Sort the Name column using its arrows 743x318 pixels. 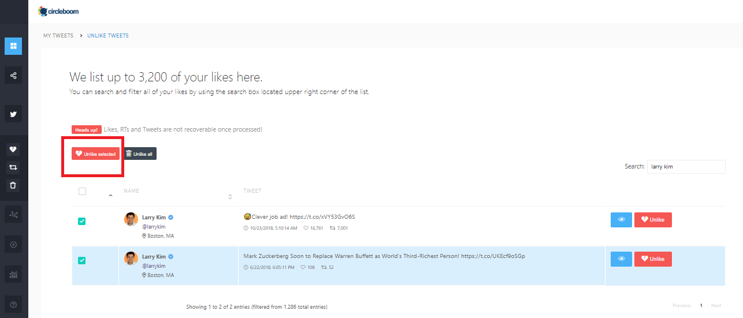click(x=230, y=197)
